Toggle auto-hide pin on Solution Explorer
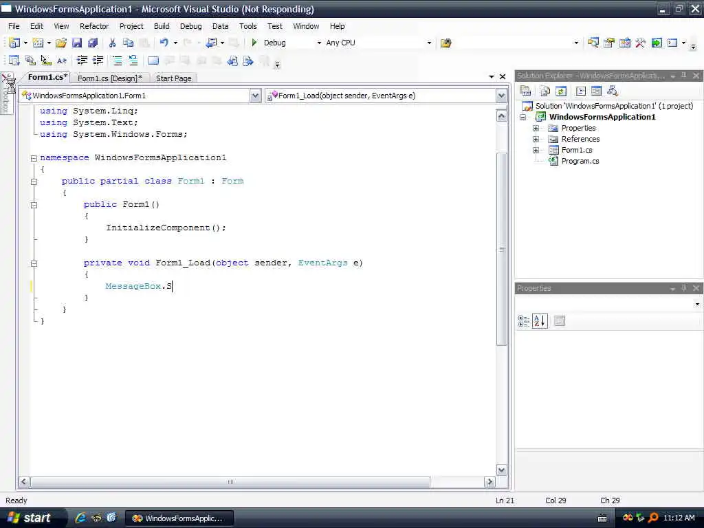This screenshot has width=704, height=528. (684, 76)
